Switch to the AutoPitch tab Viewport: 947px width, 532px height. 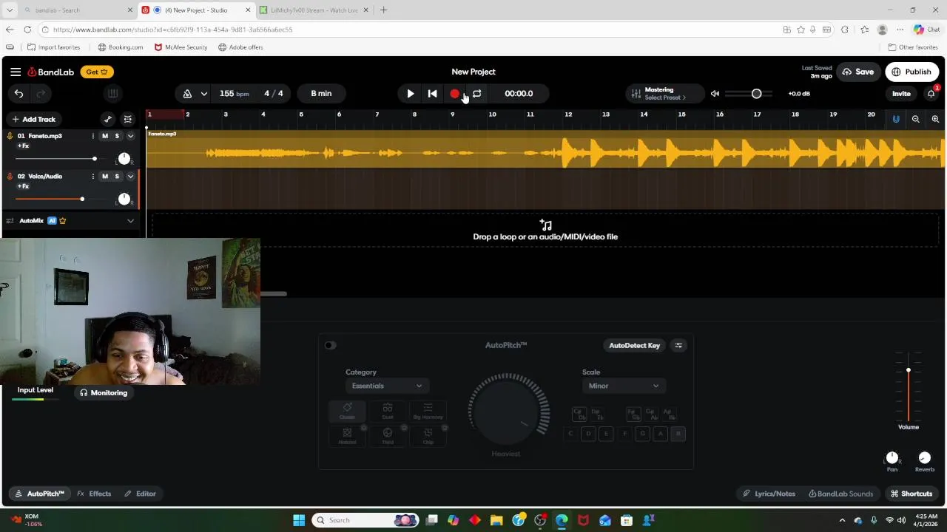point(39,494)
